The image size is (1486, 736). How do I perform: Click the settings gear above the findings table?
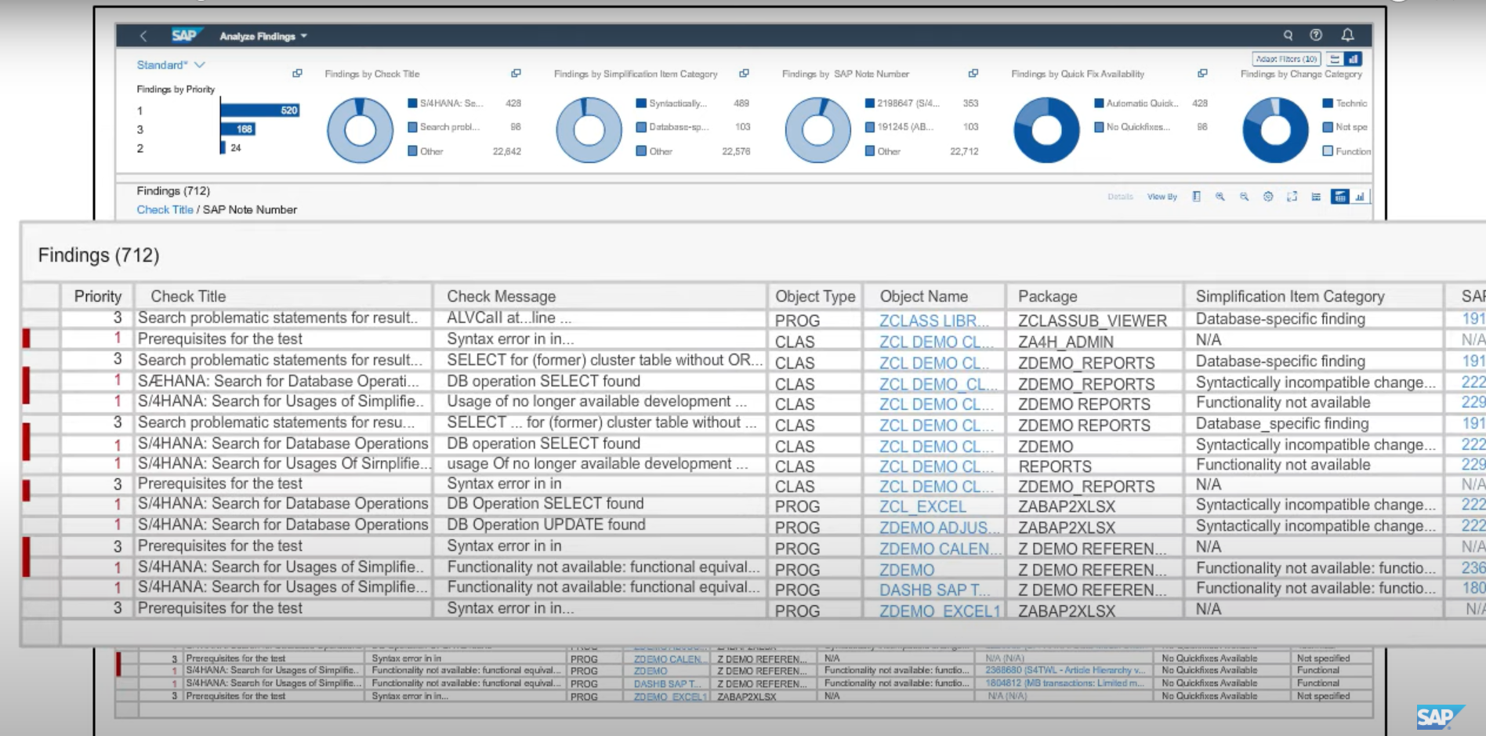(x=1267, y=197)
